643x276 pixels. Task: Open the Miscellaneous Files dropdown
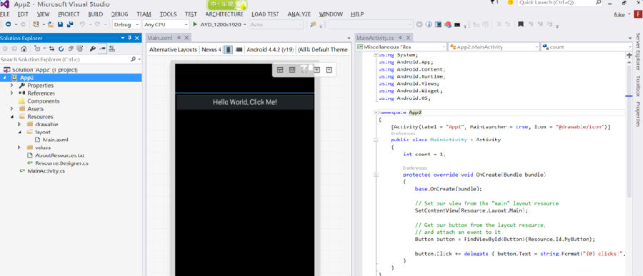tap(443, 47)
